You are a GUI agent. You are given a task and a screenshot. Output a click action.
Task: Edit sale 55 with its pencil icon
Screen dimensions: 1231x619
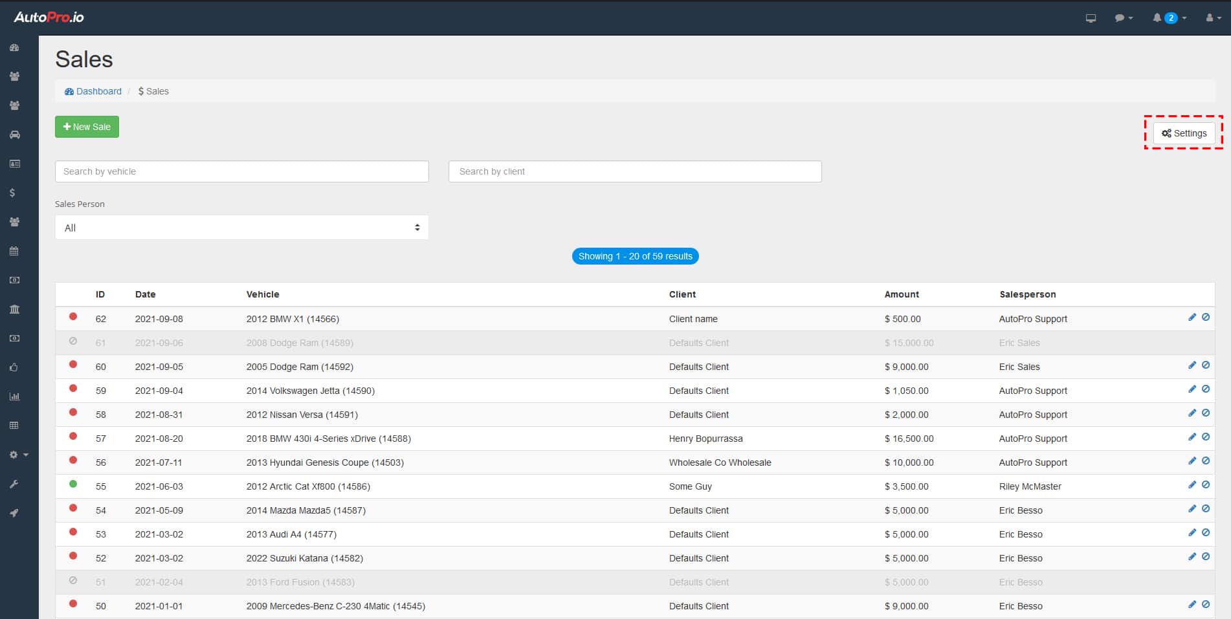point(1192,485)
